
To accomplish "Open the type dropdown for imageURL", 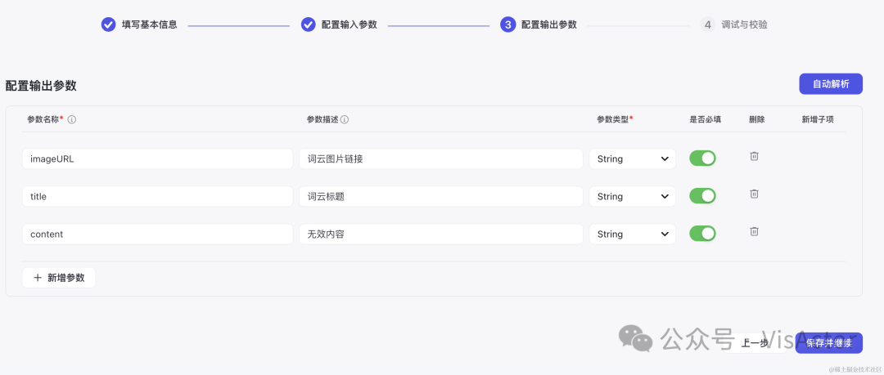I will (x=632, y=158).
